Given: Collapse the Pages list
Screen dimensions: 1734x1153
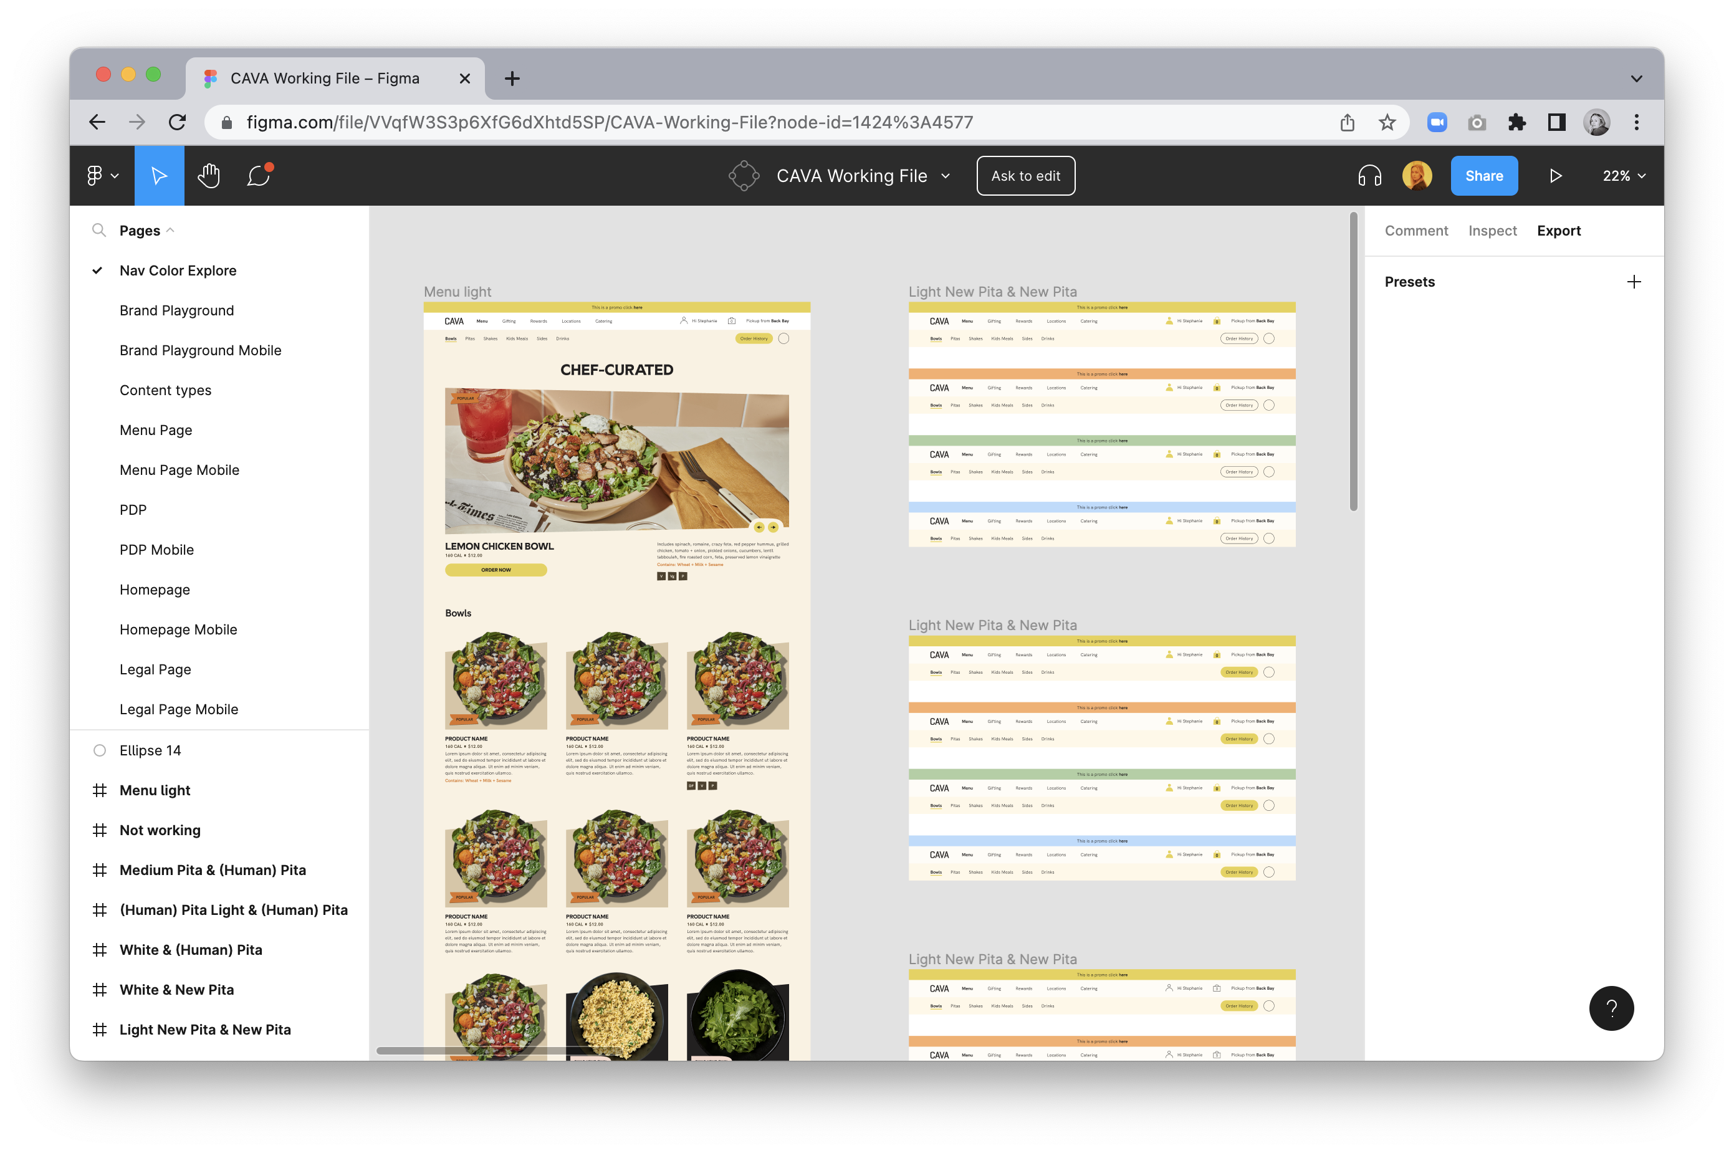Looking at the screenshot, I should pos(170,230).
